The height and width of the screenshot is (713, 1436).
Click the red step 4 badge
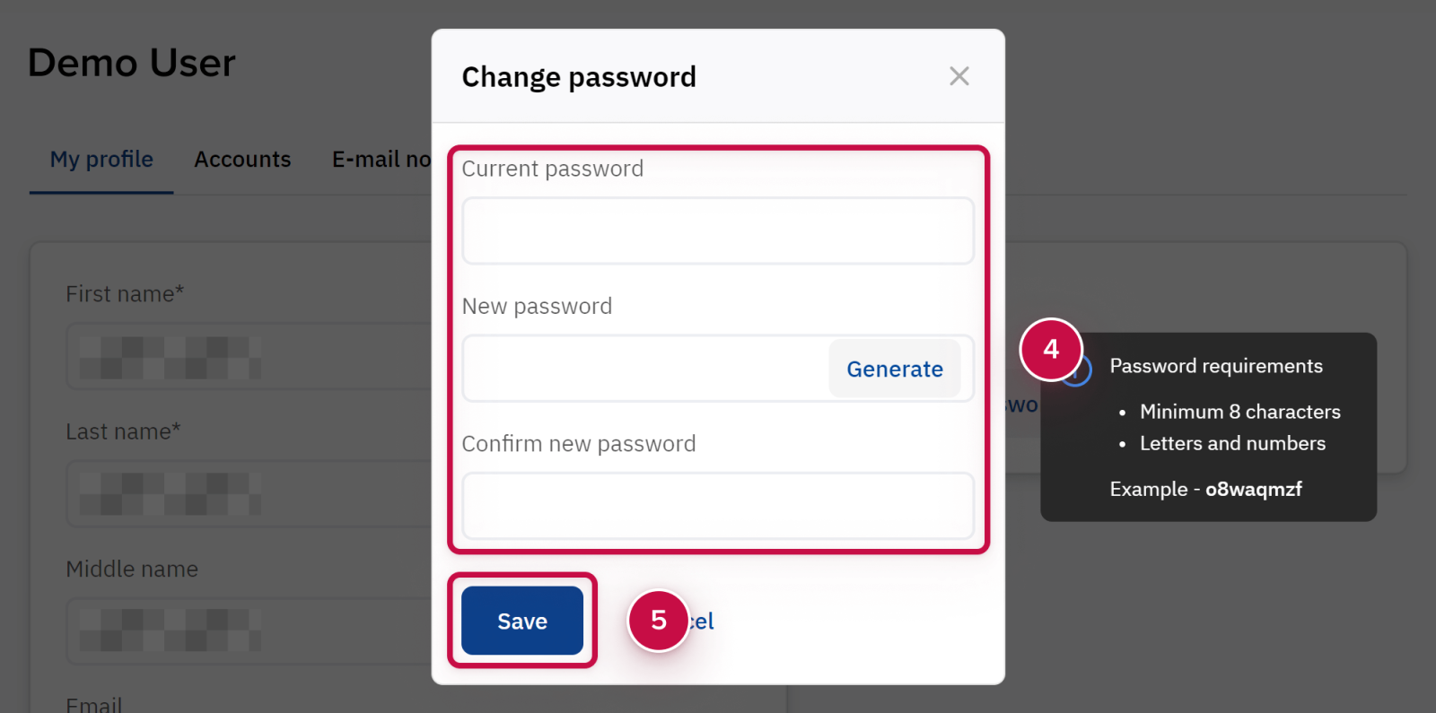click(1050, 349)
